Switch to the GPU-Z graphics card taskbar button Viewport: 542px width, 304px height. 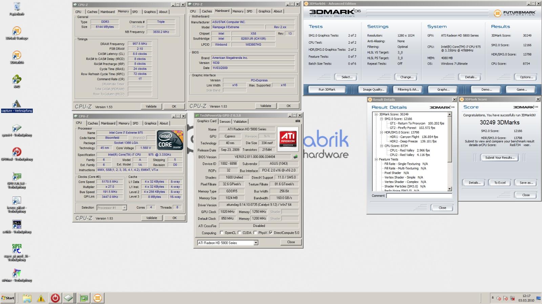coord(84,298)
